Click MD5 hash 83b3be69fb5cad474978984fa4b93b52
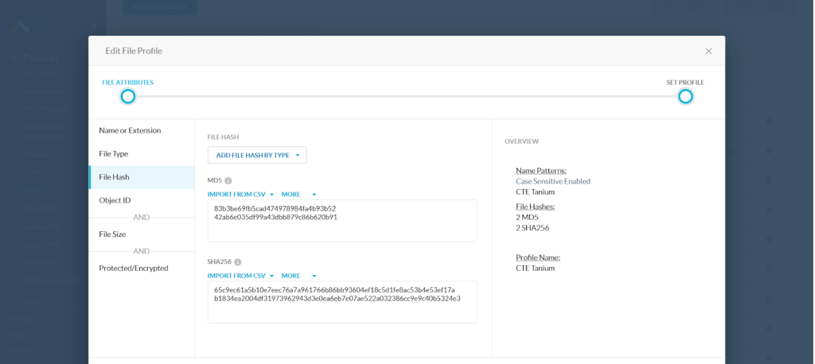Screen dimensions: 815x364 tap(275, 209)
